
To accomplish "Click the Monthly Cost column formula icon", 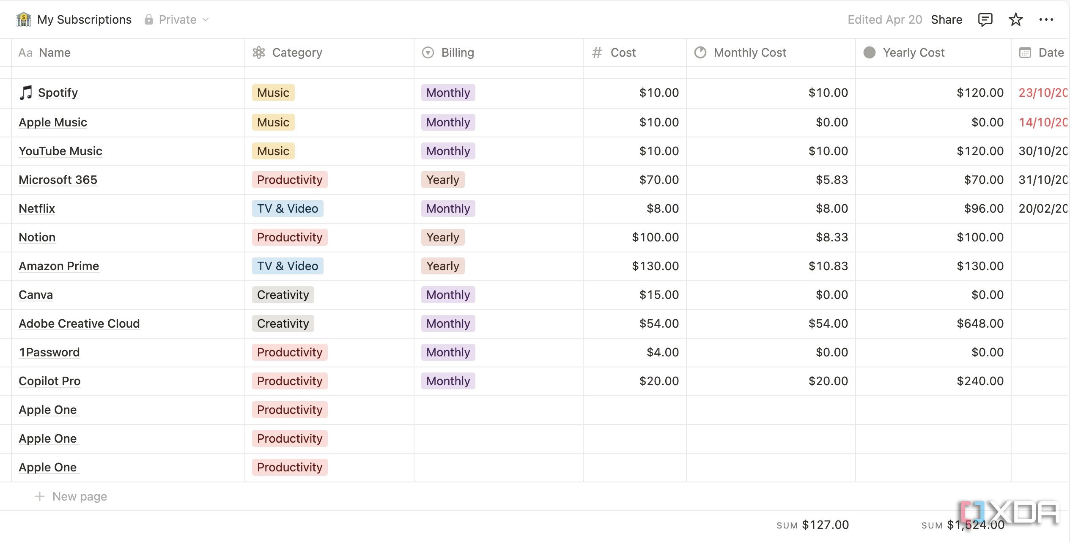I will click(700, 52).
